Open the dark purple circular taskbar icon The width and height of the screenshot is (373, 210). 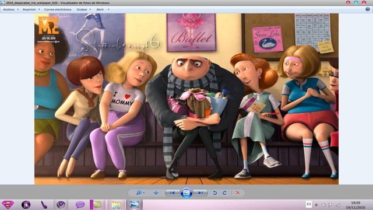pyautogui.click(x=61, y=205)
